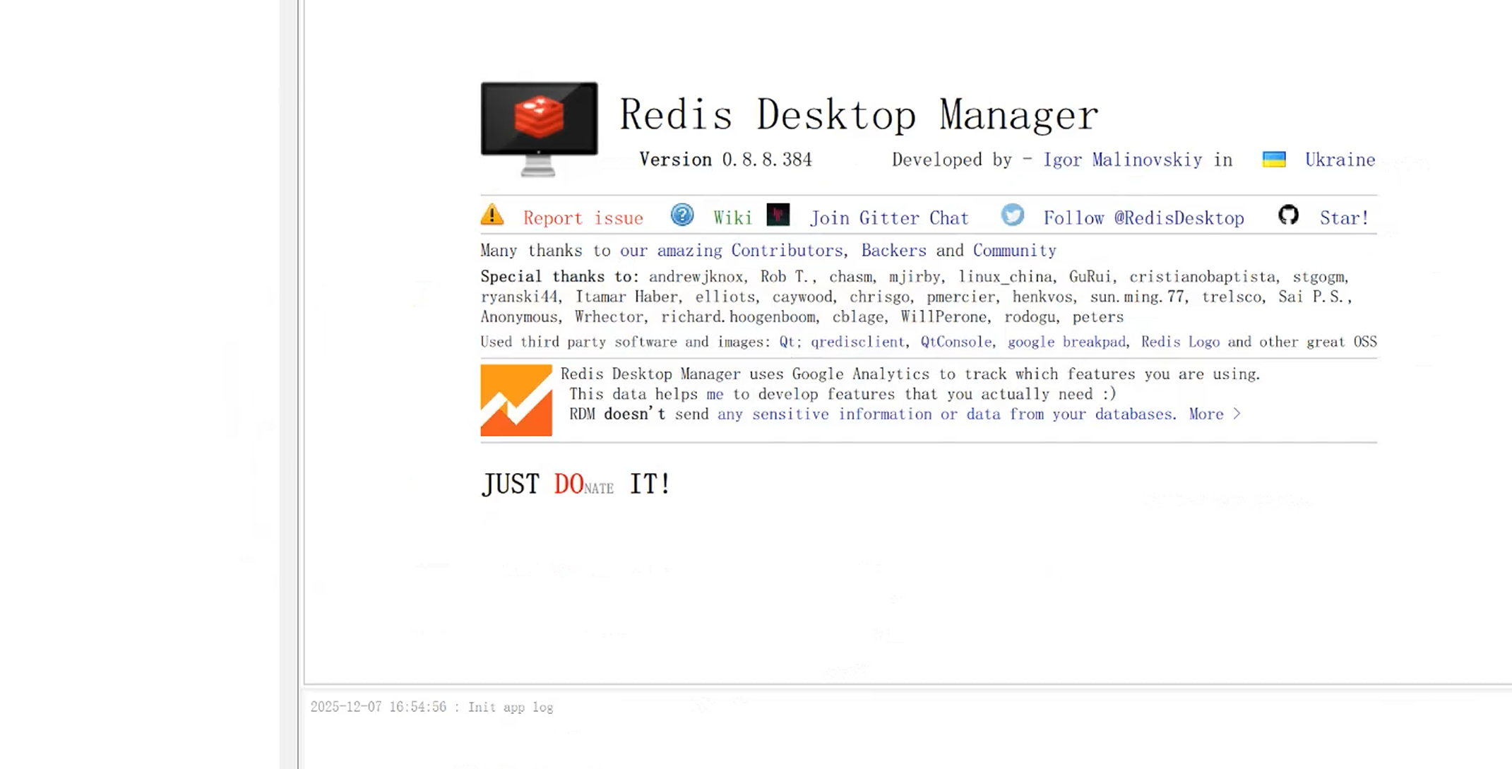Viewport: 1512px width, 769px height.
Task: Expand analytics info with More >
Action: coord(1214,415)
